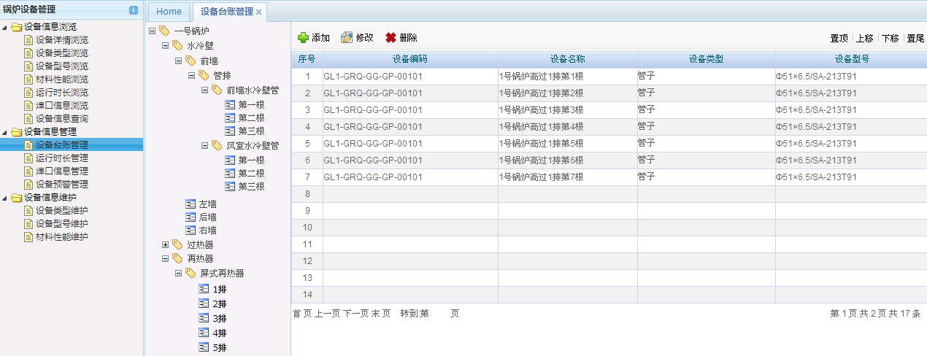927x356 pixels.
Task: Click 置顶 to move row to top
Action: click(839, 39)
